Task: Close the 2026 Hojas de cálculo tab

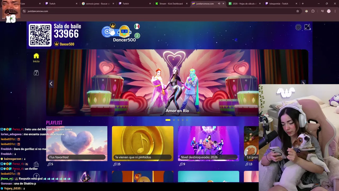Action: (260, 4)
